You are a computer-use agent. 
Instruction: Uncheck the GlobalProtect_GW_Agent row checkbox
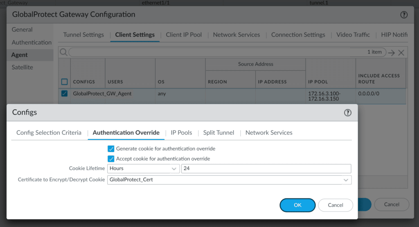tap(64, 94)
